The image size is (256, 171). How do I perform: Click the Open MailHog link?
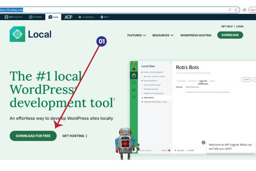192,87
